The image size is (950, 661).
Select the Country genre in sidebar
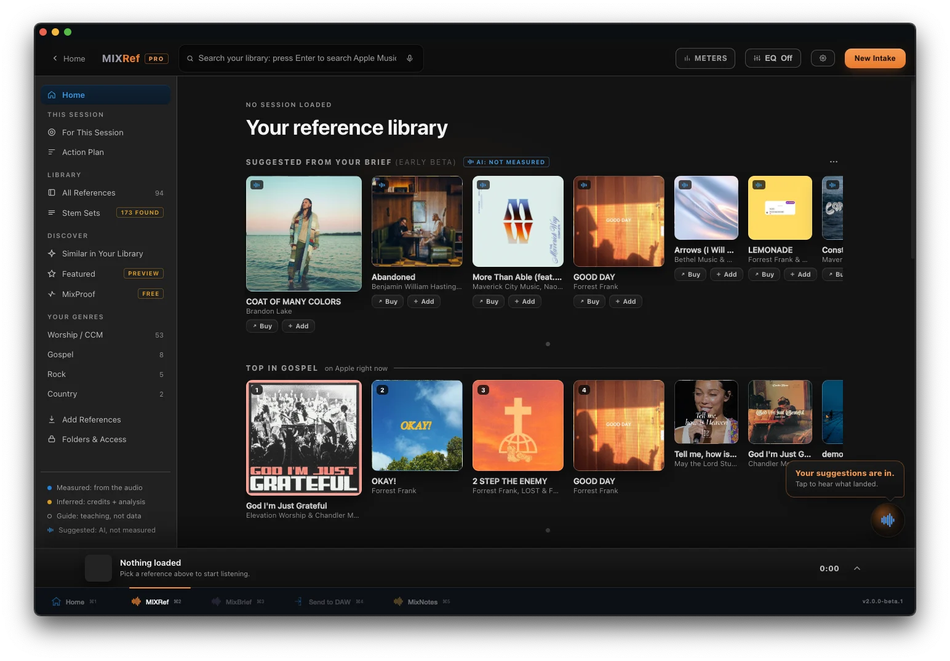(105, 394)
